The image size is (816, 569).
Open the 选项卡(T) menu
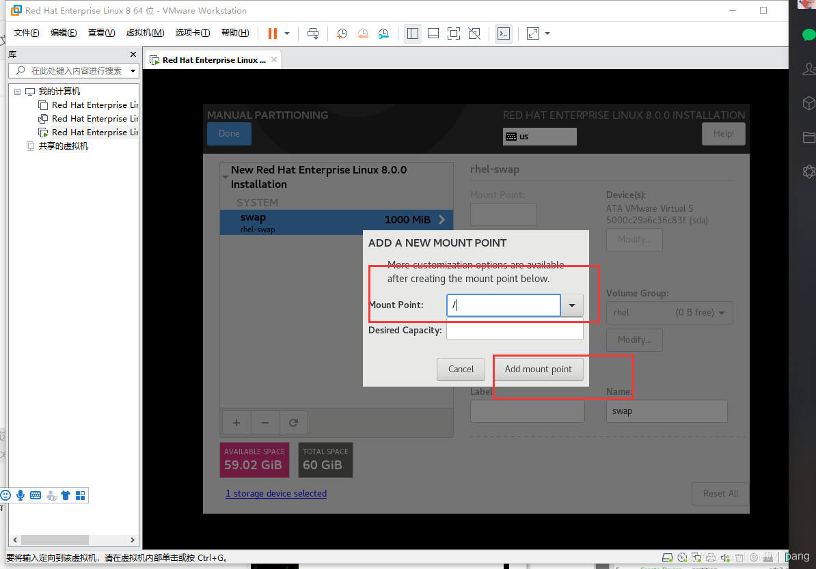pos(193,33)
